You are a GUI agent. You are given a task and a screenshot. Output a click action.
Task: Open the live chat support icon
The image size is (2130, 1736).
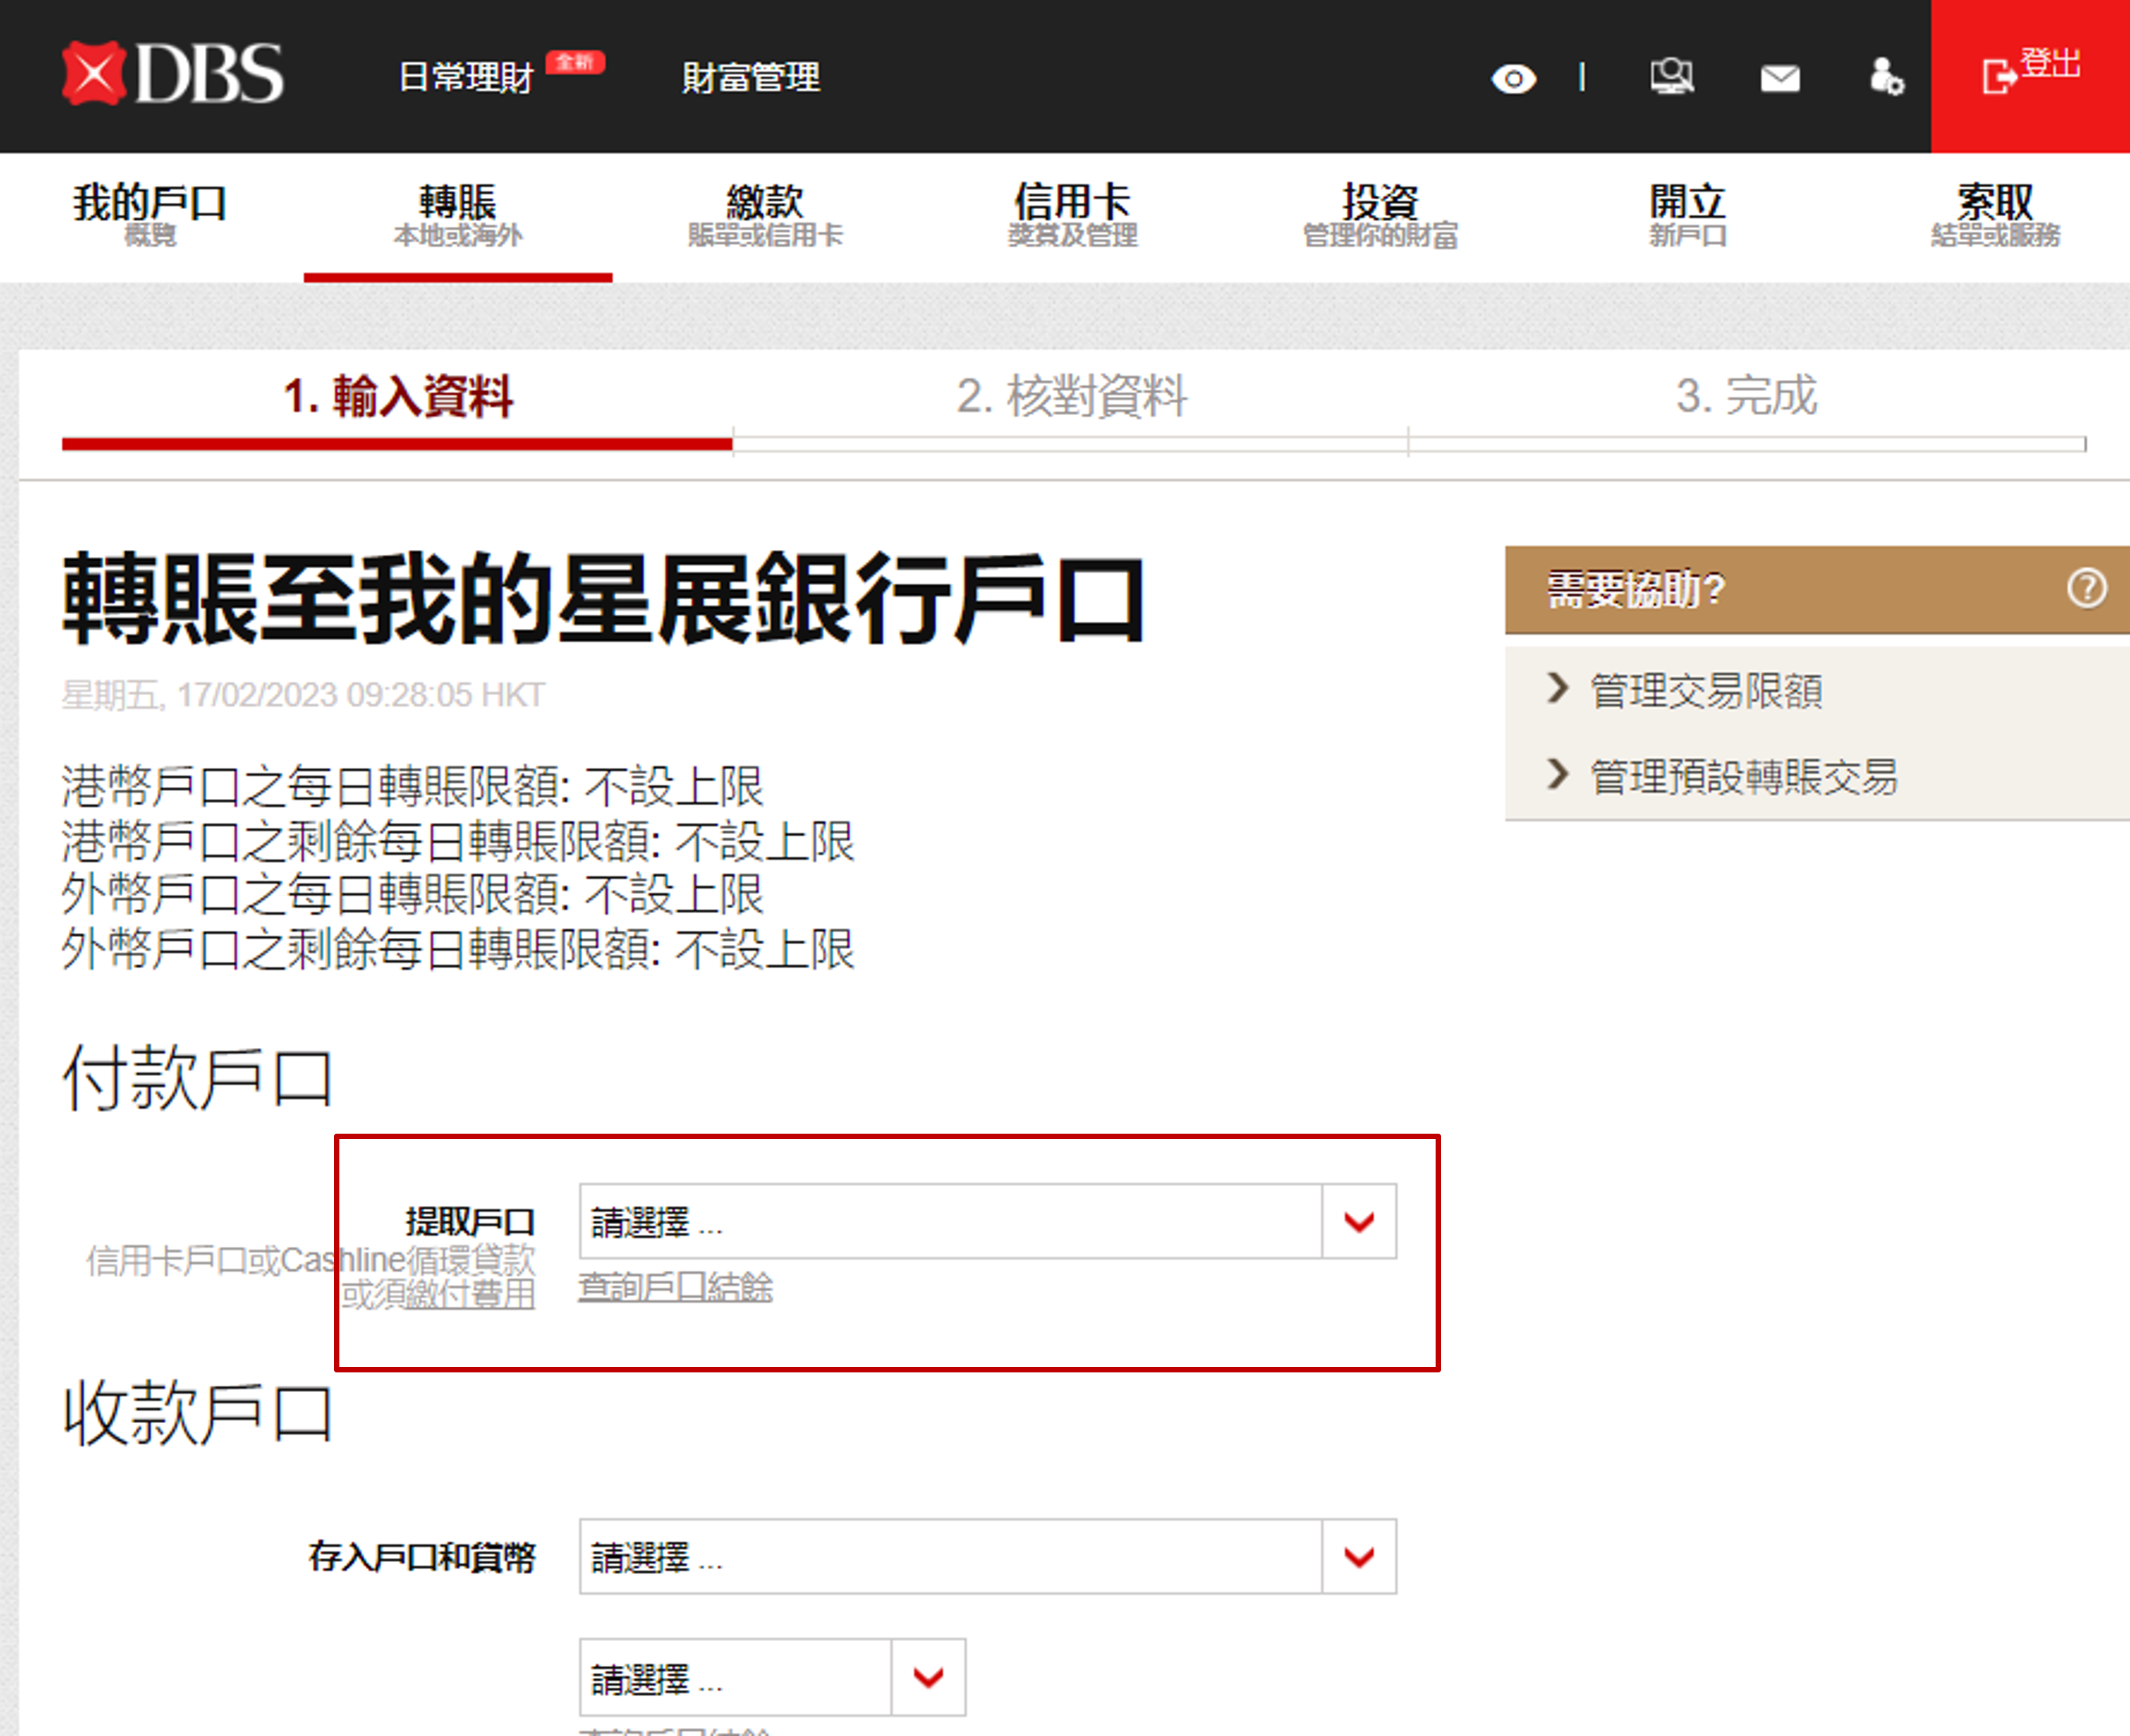pos(1671,77)
